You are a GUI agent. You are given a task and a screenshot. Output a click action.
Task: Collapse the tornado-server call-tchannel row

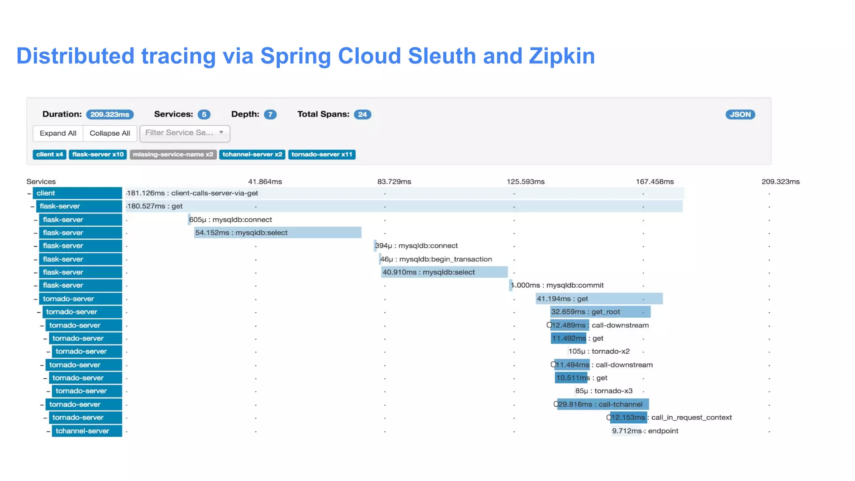click(x=42, y=405)
